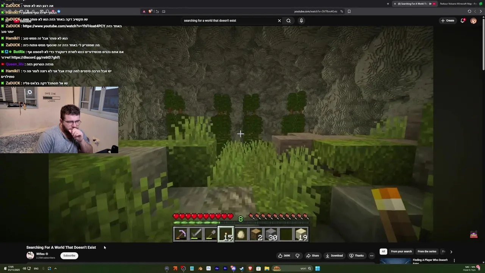Open YouTube notifications bell
Viewport: 485px width, 273px height.
coord(463,20)
